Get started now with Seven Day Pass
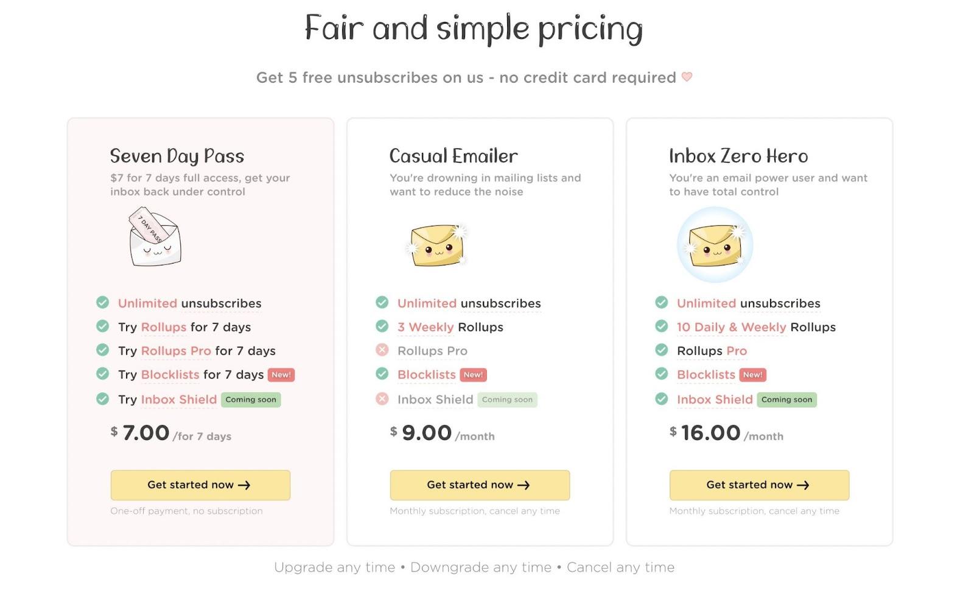974x599 pixels. click(x=200, y=485)
